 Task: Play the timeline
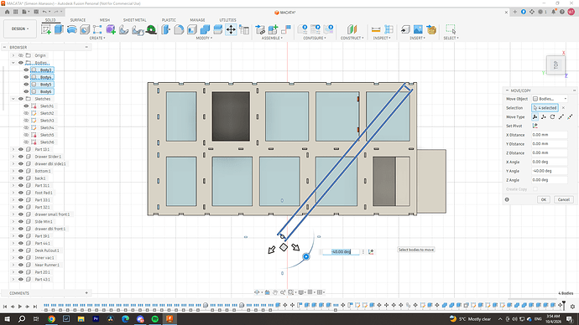click(20, 307)
